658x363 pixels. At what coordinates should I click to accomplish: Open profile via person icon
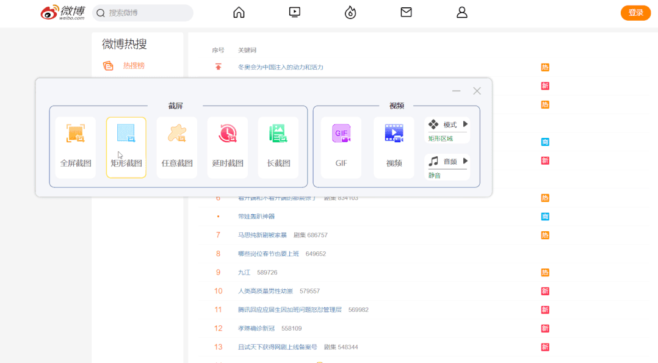tap(462, 13)
